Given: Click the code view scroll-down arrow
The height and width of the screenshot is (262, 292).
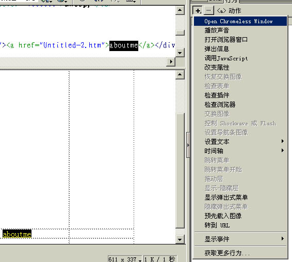Looking at the screenshot, I should click(x=180, y=53).
